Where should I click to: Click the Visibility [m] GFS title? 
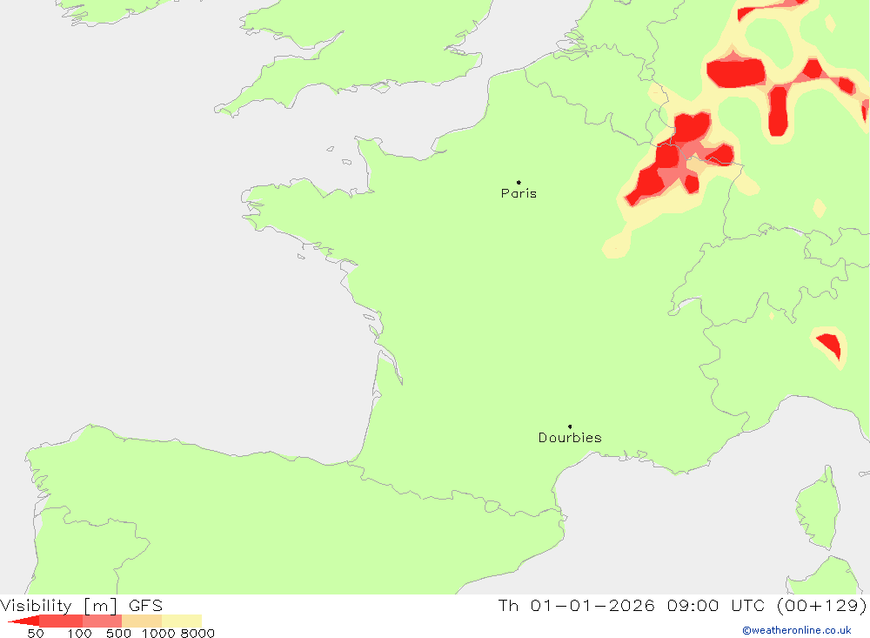[82, 605]
